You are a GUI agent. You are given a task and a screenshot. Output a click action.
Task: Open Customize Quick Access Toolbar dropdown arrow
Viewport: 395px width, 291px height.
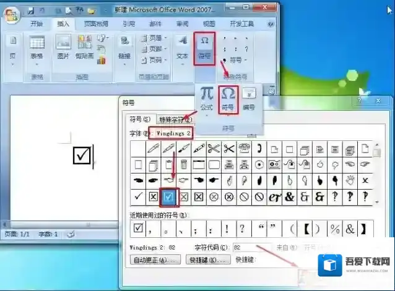pos(105,11)
